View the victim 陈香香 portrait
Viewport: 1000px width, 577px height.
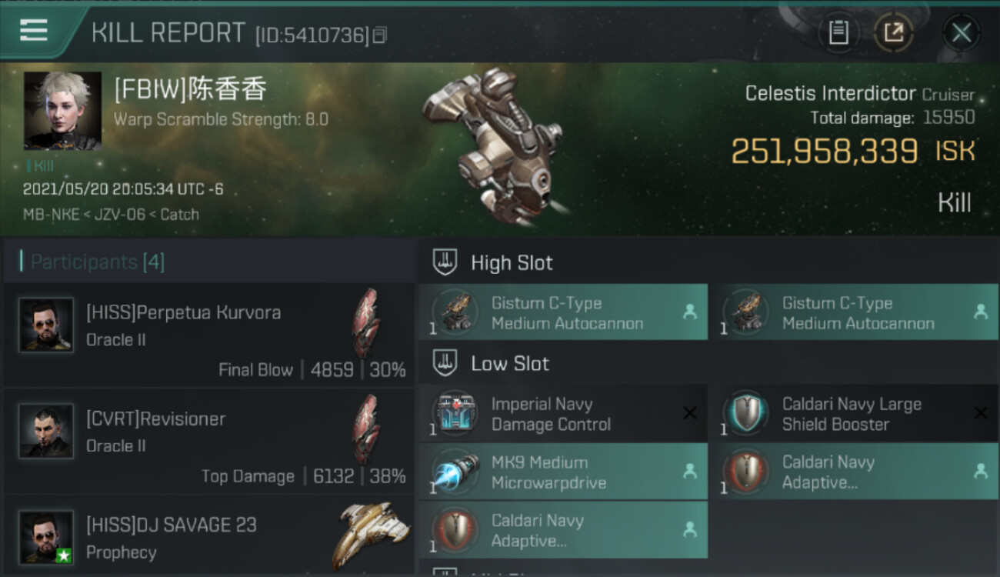pos(62,111)
